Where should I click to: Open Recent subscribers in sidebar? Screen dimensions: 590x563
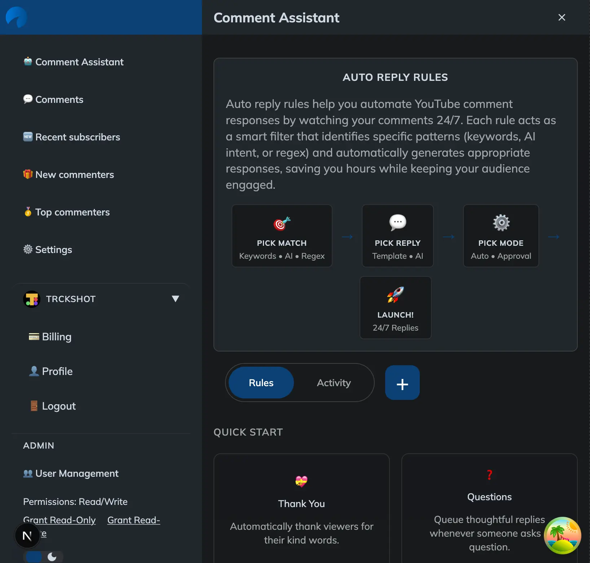77,137
